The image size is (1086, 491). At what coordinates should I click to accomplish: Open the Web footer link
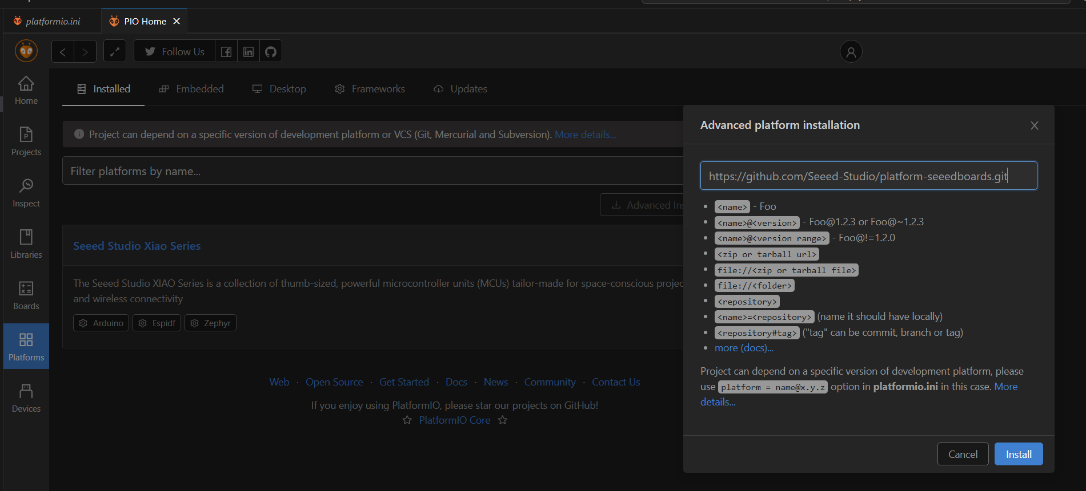pos(279,382)
